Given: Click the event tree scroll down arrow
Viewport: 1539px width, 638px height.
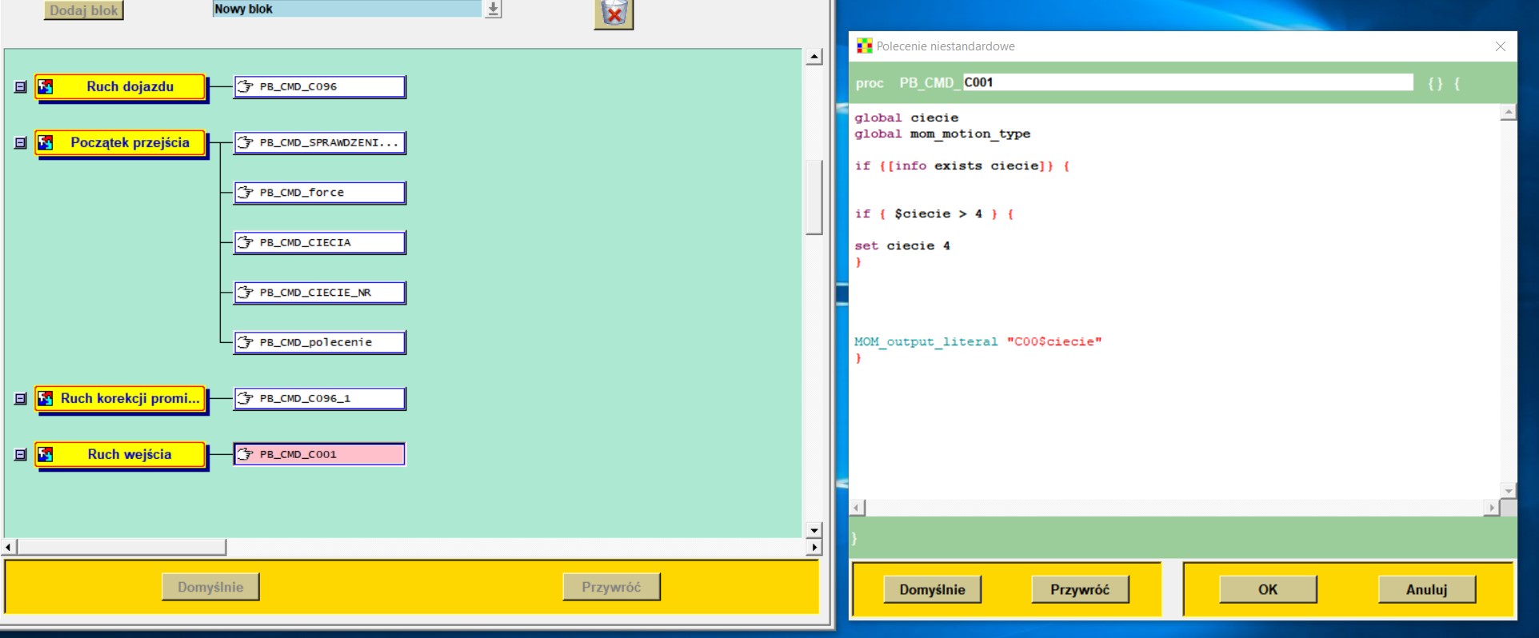Looking at the screenshot, I should click(814, 530).
